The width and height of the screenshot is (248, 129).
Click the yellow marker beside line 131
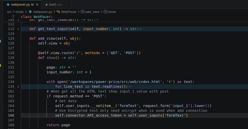[x=0, y=65]
